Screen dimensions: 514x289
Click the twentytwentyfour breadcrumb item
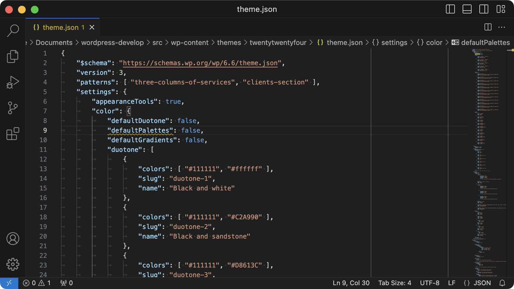coord(278,42)
